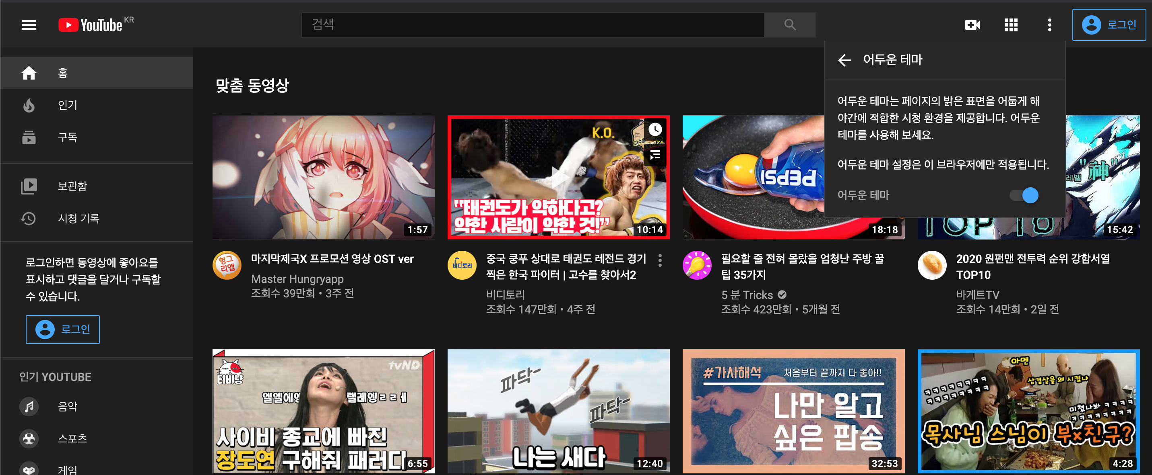
Task: Open the 목사님 스님이 thumbnail 4:28
Action: pos(1028,411)
